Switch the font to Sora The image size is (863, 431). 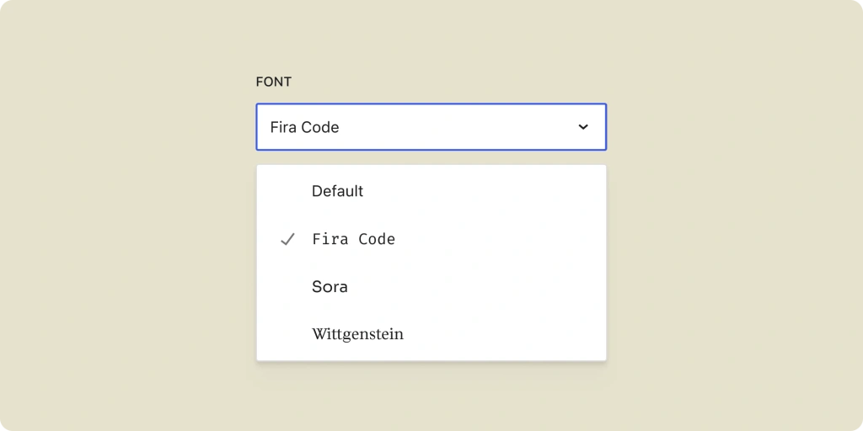330,287
